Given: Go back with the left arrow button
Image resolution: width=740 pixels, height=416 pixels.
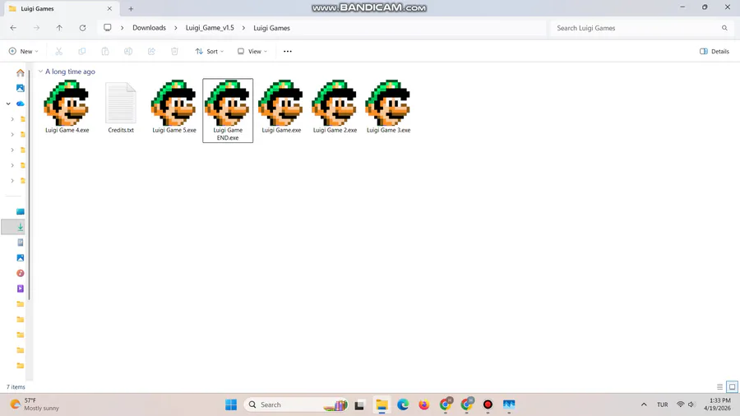Looking at the screenshot, I should pyautogui.click(x=13, y=28).
